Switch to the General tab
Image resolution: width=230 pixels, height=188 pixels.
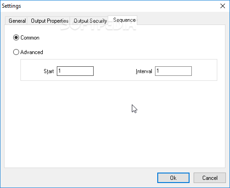[16, 21]
